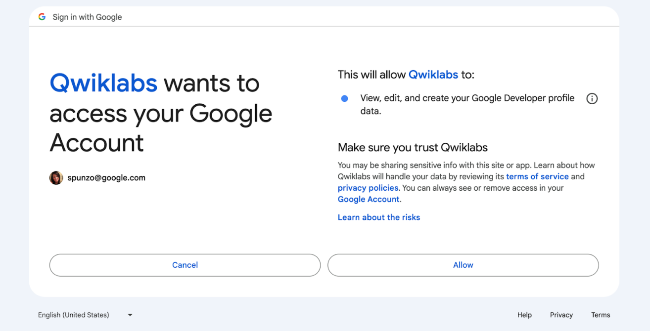Click the profile avatar photo
Screen dimensions: 650x331
(56, 177)
